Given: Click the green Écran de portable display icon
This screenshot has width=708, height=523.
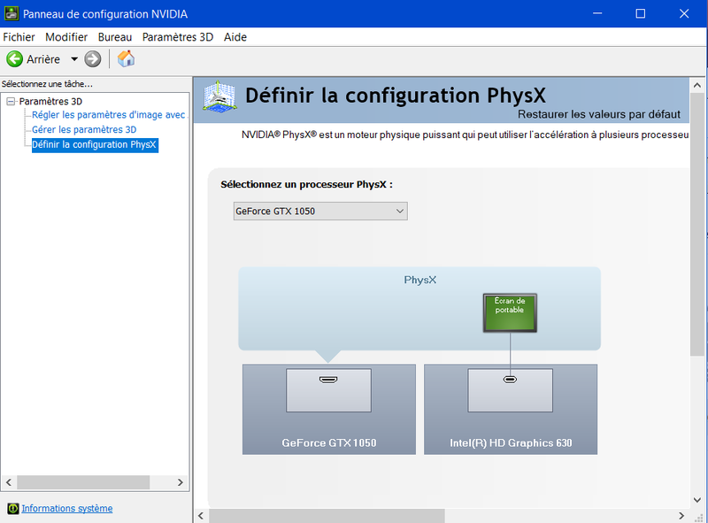Looking at the screenshot, I should pos(510,312).
